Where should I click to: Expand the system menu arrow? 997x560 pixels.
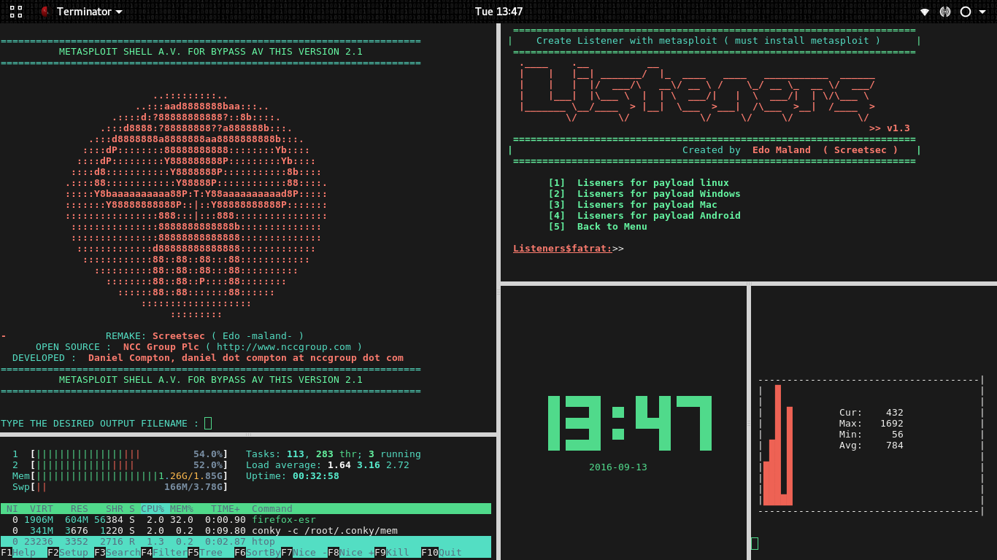click(982, 12)
